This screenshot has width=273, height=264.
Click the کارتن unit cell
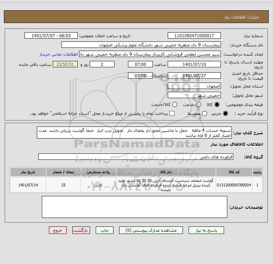coord(98,185)
